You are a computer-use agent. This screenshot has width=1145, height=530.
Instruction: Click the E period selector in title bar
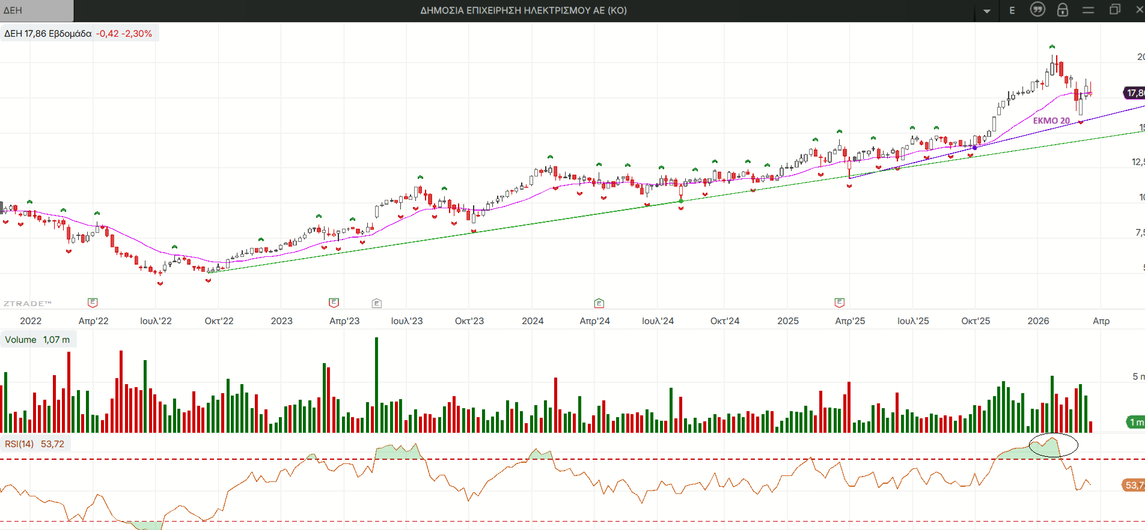coord(1012,10)
